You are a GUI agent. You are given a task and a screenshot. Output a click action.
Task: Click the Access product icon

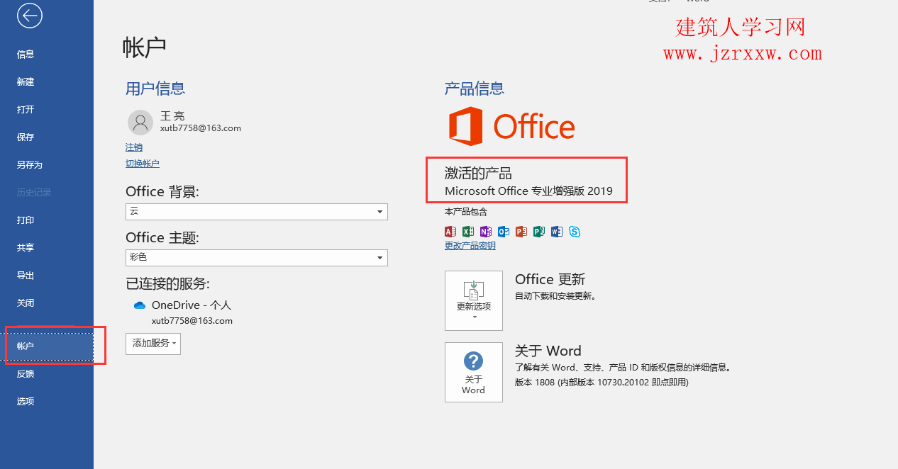tap(450, 232)
